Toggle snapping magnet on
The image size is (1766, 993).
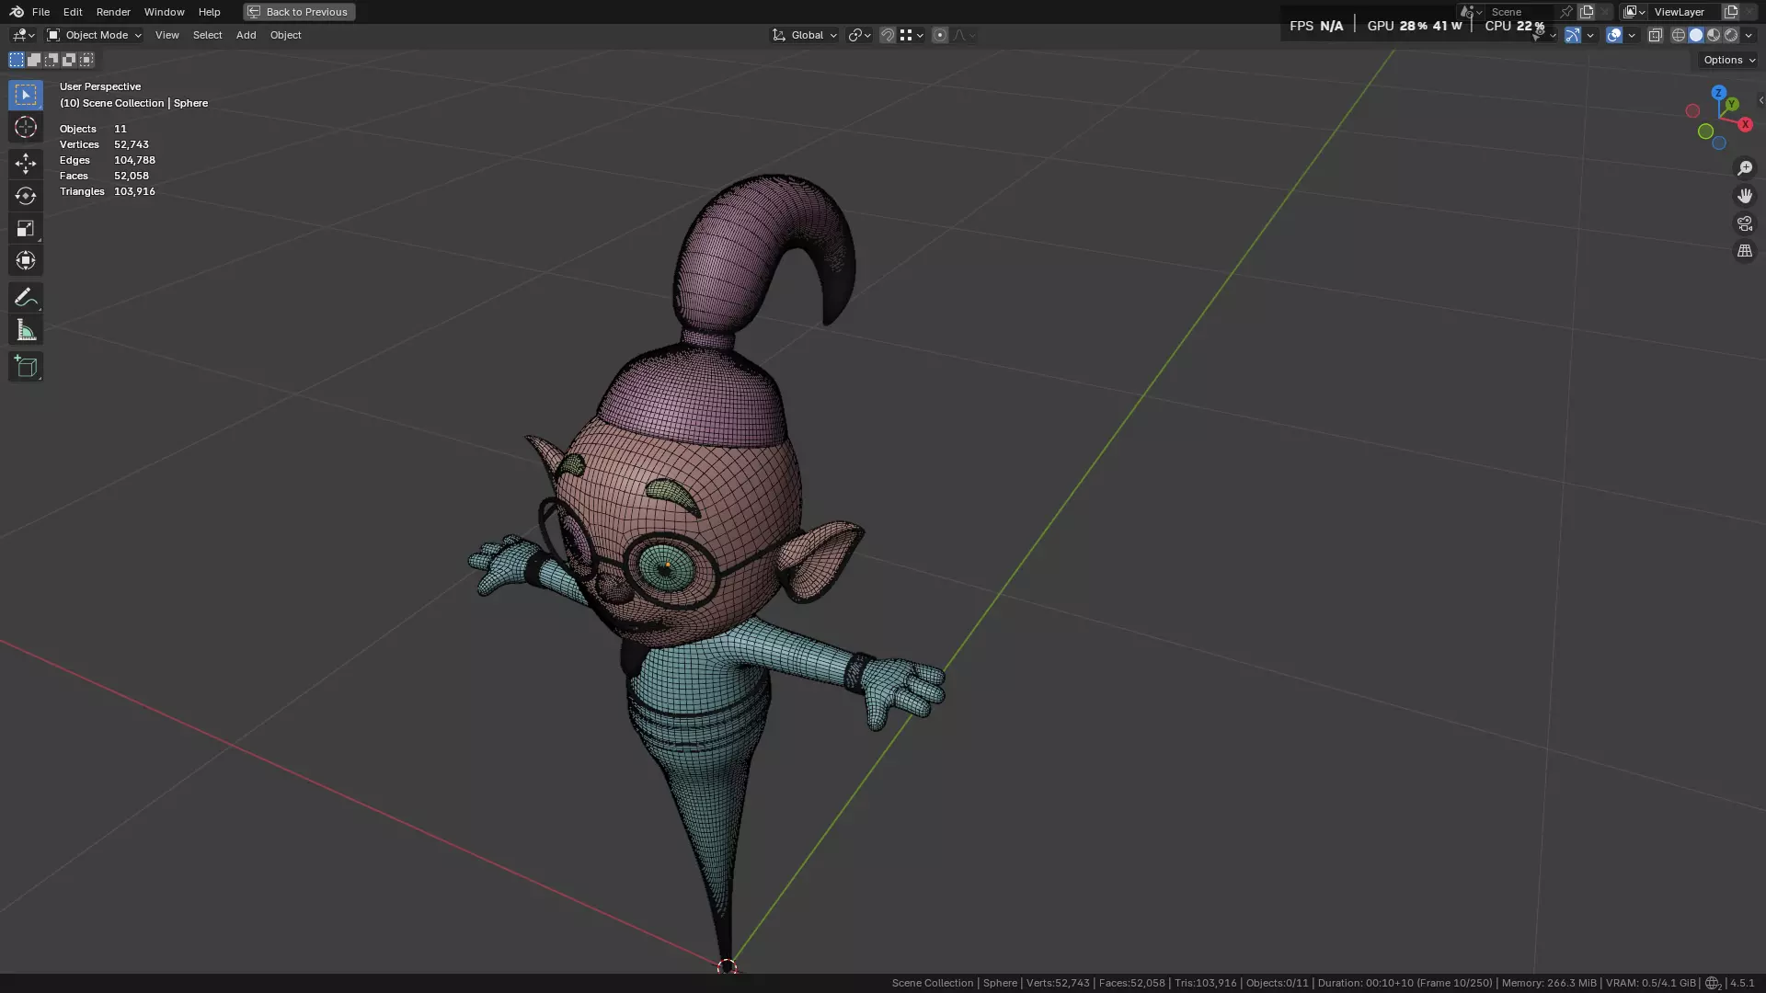coord(888,35)
